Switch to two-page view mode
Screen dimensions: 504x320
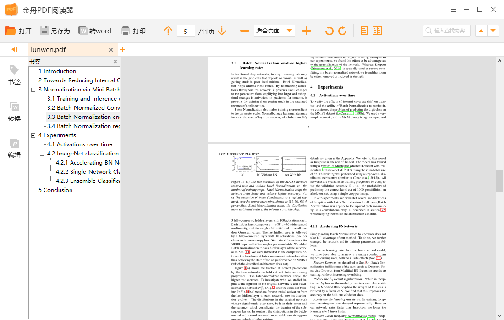click(377, 31)
